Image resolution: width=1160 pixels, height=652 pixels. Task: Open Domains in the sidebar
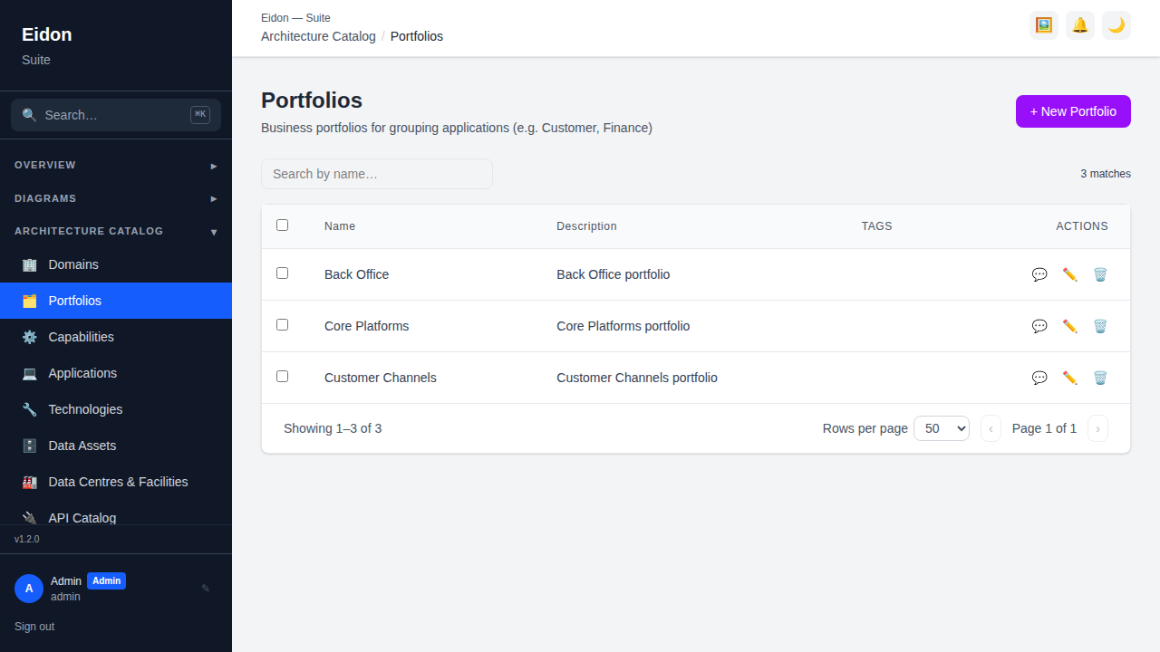click(116, 264)
